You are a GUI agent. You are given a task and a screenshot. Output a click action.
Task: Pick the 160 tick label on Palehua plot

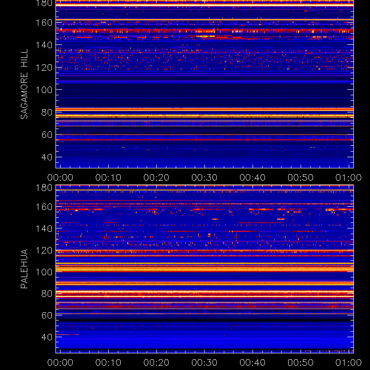click(44, 207)
